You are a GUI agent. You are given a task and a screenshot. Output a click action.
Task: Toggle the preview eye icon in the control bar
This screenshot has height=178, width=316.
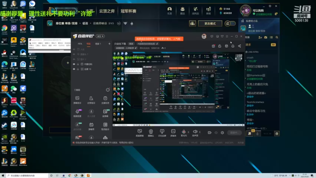click(216, 133)
